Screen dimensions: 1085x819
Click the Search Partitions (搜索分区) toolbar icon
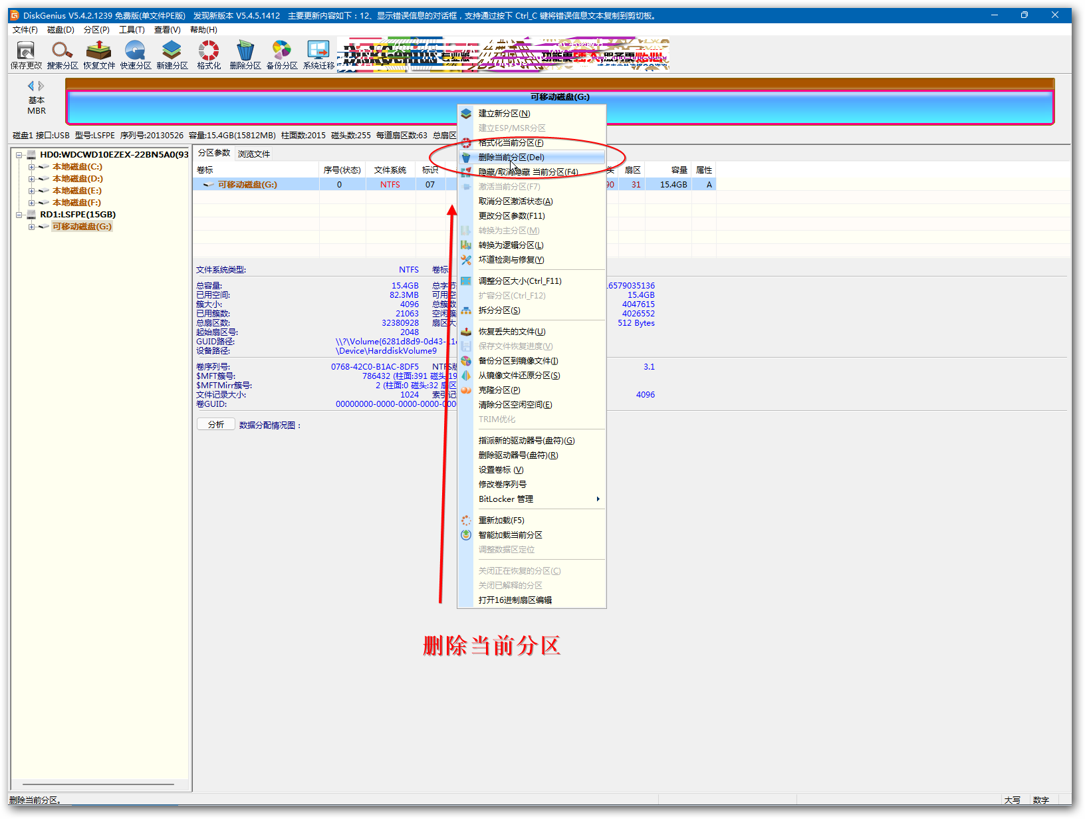(x=62, y=55)
